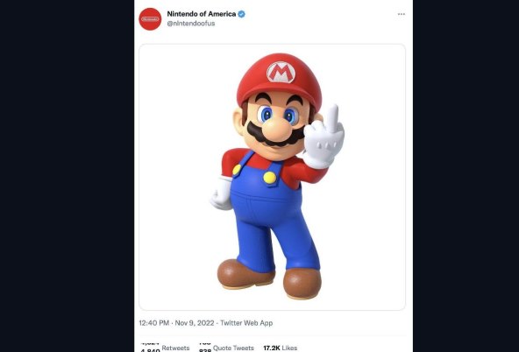Click Mario's brown shoe on the right
The height and width of the screenshot is (352, 519).
pyautogui.click(x=302, y=283)
